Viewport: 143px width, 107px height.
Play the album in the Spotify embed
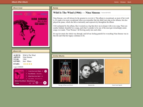[x=45, y=83]
